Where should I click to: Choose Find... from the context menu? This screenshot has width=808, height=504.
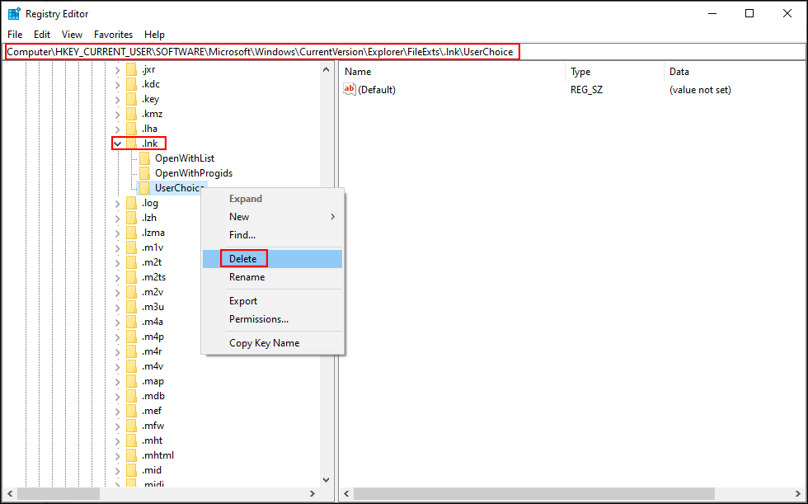[273, 235]
